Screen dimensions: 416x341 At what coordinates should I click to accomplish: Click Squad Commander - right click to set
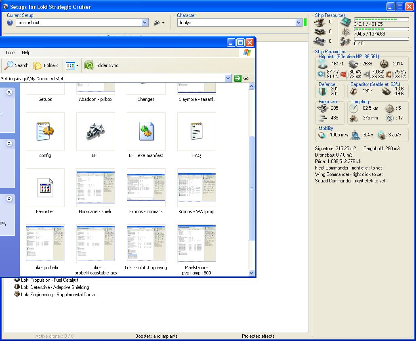coord(350,181)
